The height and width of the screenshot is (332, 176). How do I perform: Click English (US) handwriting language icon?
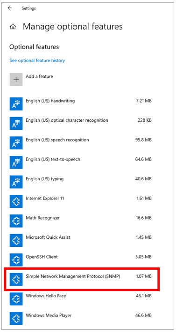coord(16,104)
